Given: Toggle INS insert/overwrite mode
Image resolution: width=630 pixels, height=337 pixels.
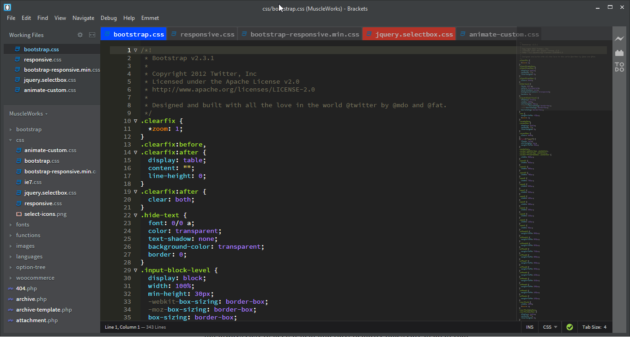Looking at the screenshot, I should 529,327.
